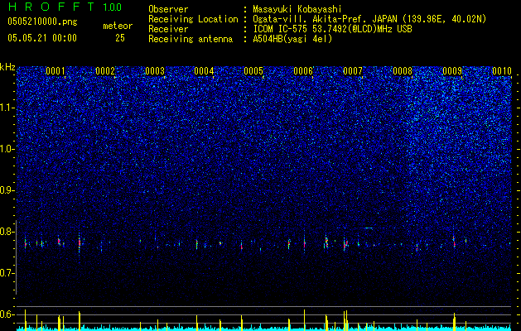Screen dimensions: 521x331
Task: Click time marker 0004
Action: click(204, 71)
